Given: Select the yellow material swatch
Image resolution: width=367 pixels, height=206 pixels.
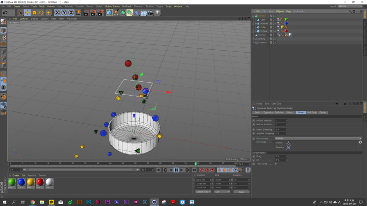Looking at the screenshot, I should 31,182.
